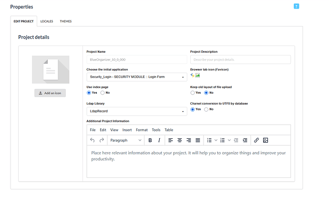Screen dimensions: 329x204
Task: Click the Project Description input field
Action: click(x=240, y=59)
